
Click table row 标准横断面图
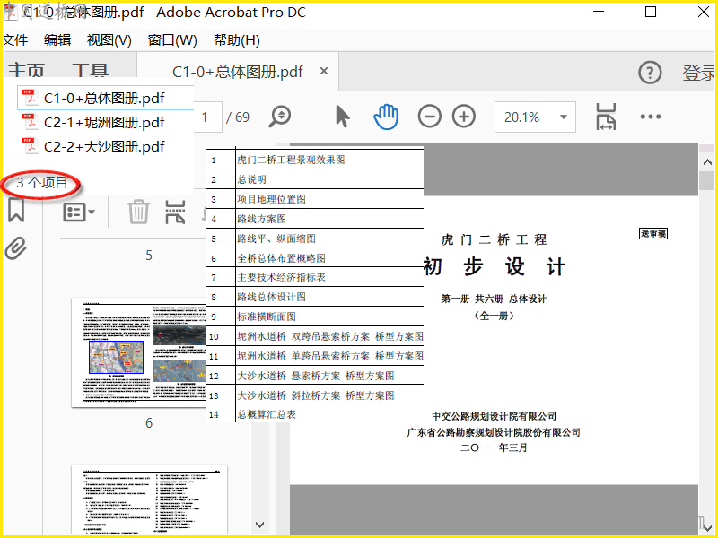point(315,317)
